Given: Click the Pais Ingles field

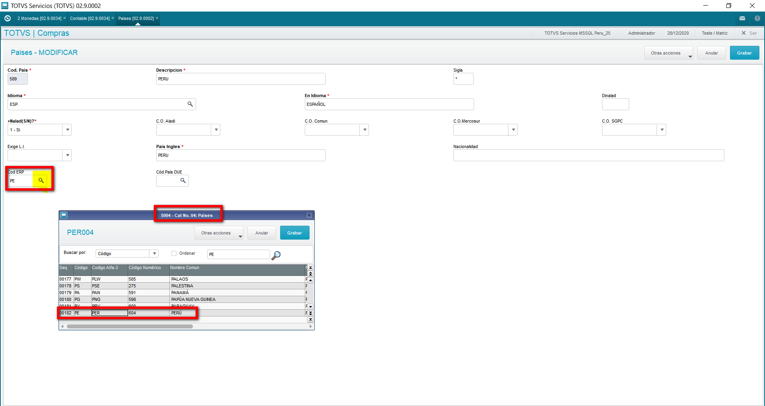Looking at the screenshot, I should 241,155.
